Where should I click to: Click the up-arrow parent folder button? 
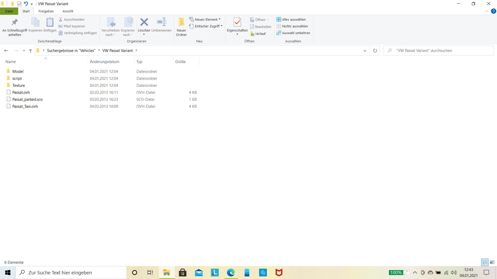(31, 51)
